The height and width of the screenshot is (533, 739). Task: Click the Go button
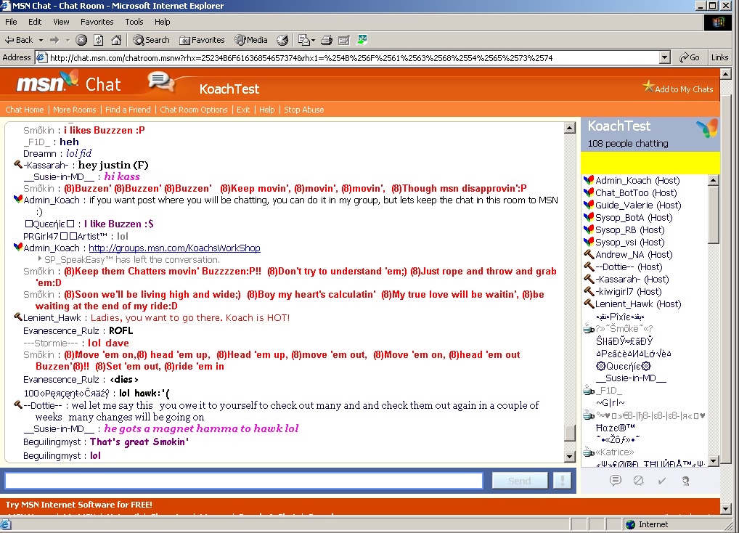coord(690,57)
